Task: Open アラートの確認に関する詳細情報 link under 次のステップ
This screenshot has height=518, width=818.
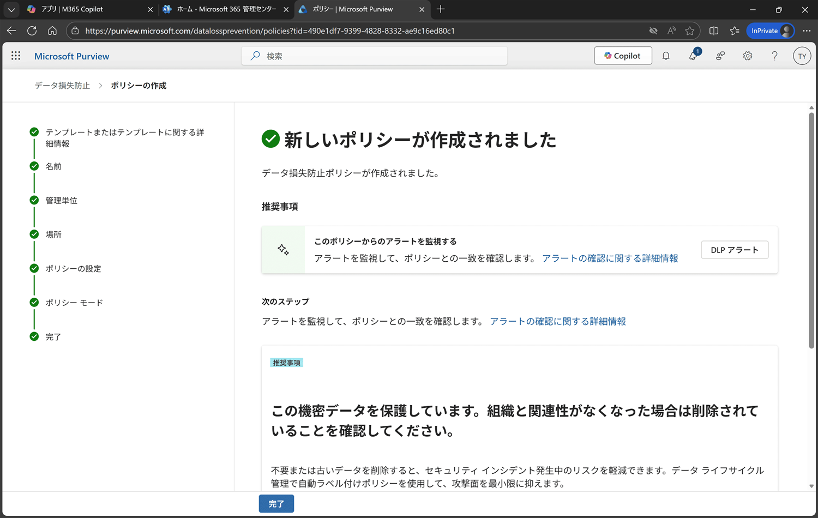Action: (558, 322)
